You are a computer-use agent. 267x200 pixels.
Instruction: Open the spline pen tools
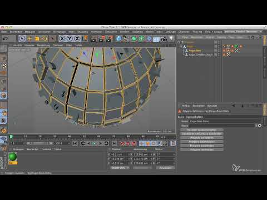(126, 38)
